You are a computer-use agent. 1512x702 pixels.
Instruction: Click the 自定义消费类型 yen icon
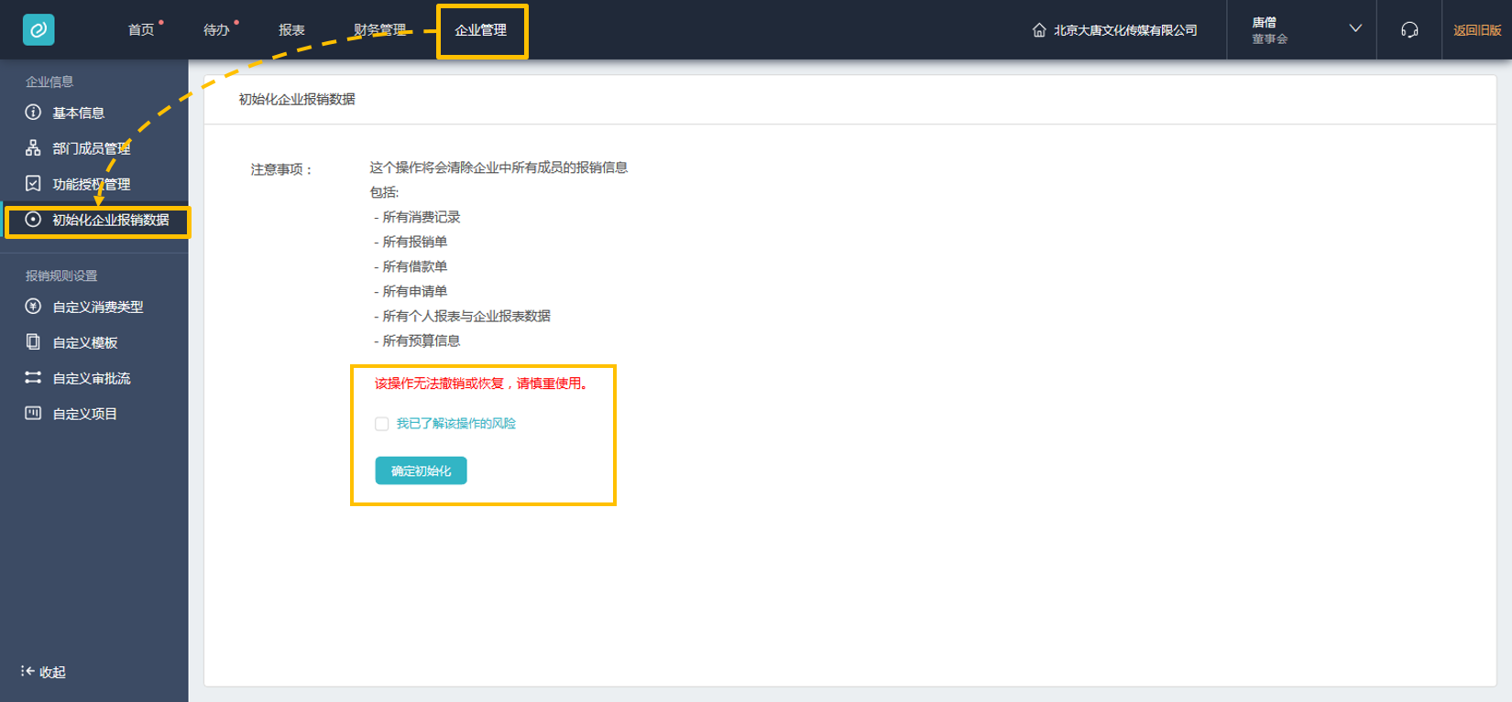(33, 307)
